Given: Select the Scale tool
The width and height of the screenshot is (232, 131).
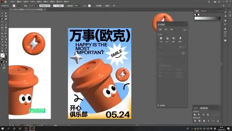Looking at the screenshot, I should coord(6,31).
